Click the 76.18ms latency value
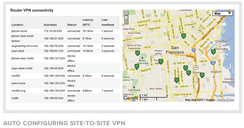This screenshot has height=128, width=244. coord(88,31)
